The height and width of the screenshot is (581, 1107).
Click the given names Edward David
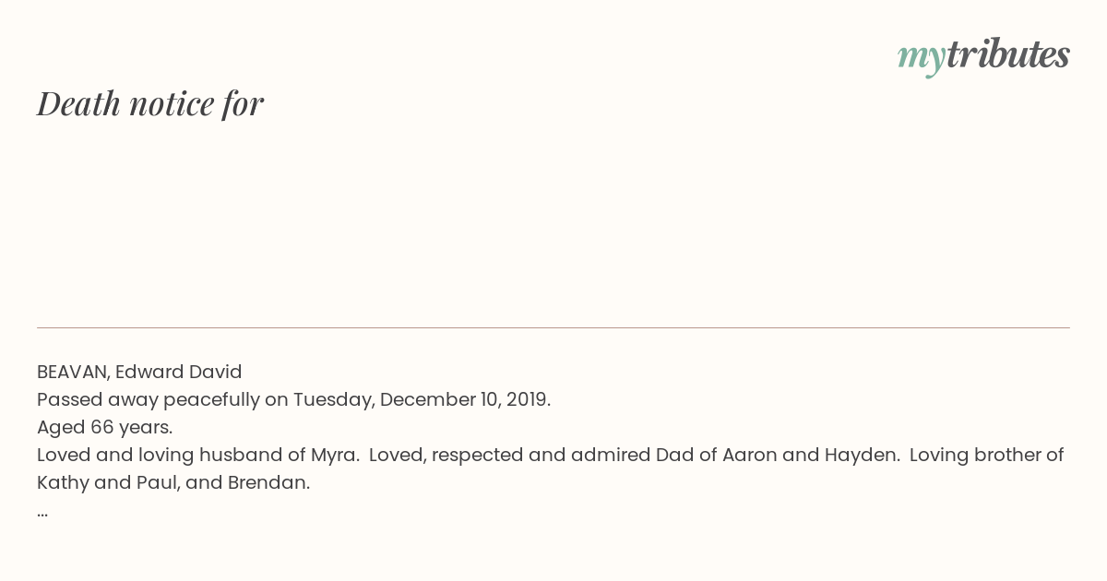(x=179, y=373)
